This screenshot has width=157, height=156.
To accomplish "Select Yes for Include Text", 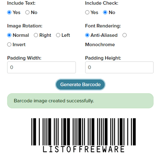I will (x=9, y=13).
